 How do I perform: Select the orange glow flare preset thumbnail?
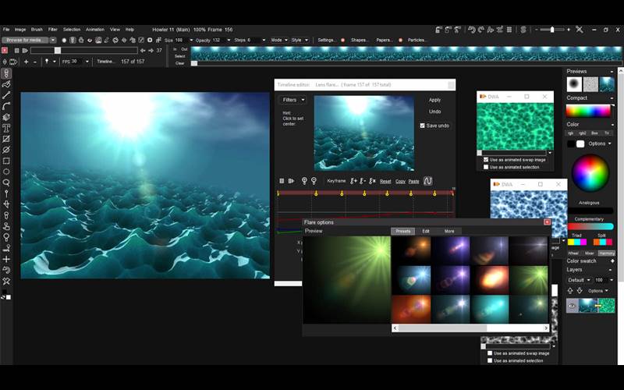point(489,279)
